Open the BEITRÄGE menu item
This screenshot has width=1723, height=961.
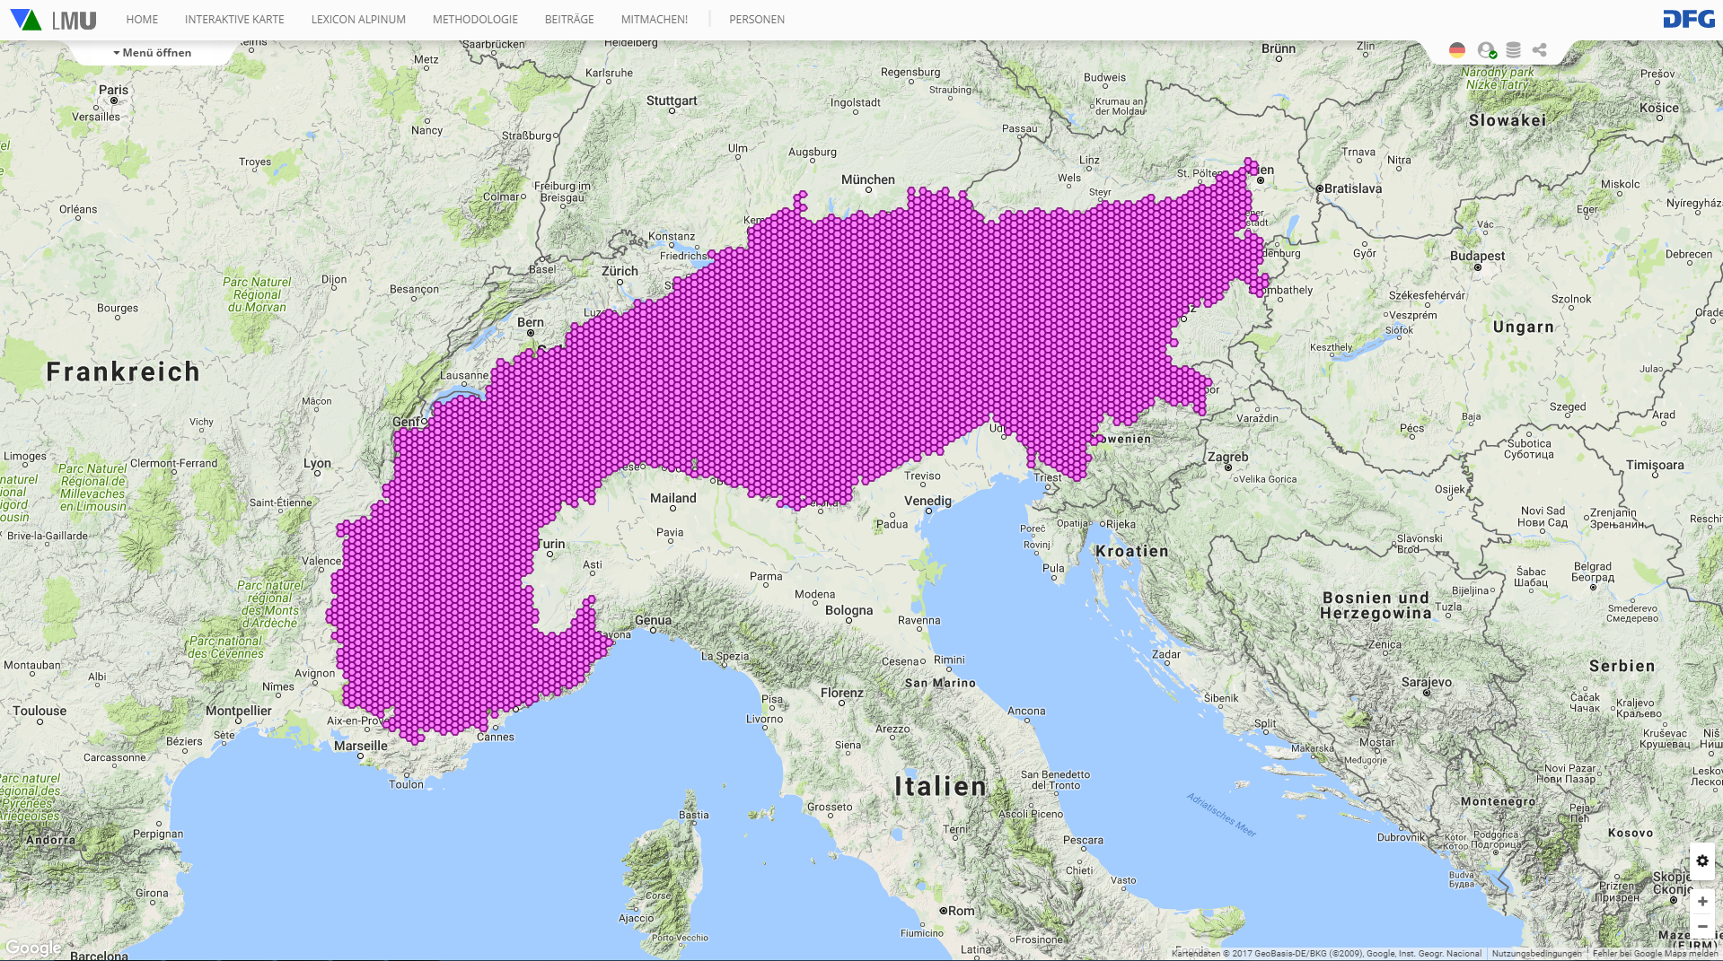coord(569,20)
